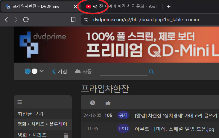
Task: Switch to the 전 세계에 퍼진 한국 문화 YouTube tab
Action: (121, 6)
